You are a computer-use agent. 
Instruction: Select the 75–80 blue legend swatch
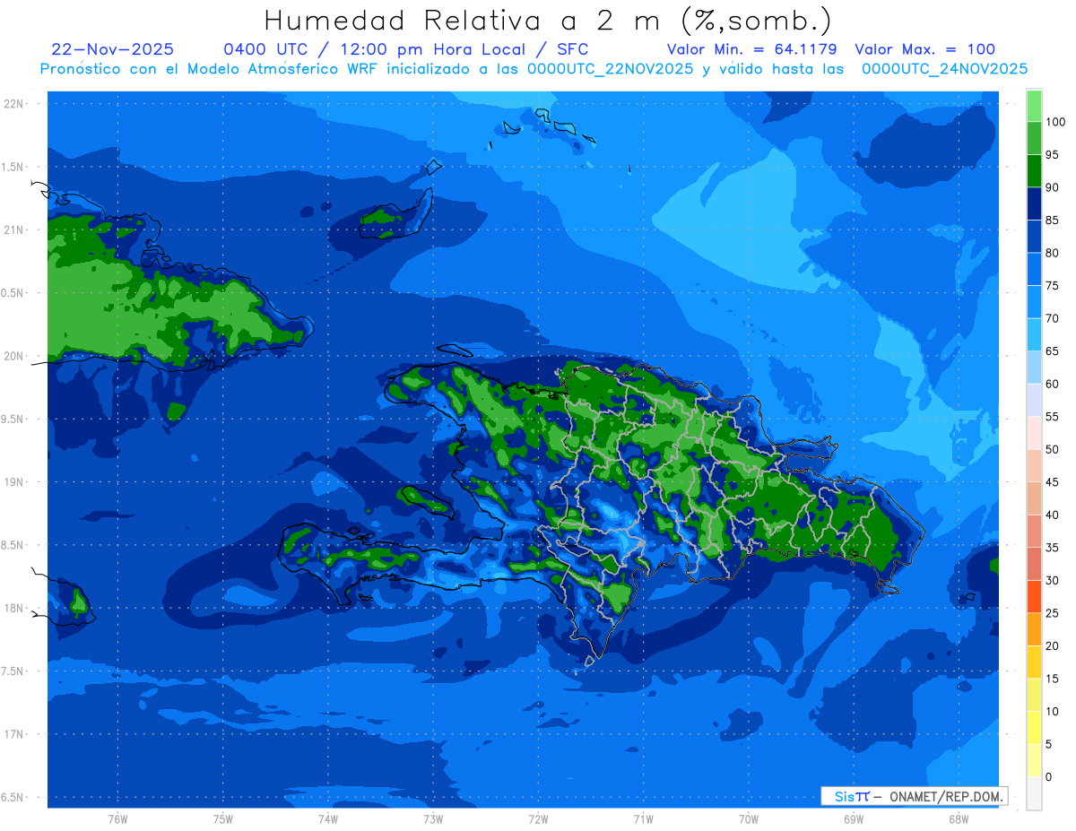pyautogui.click(x=1034, y=269)
